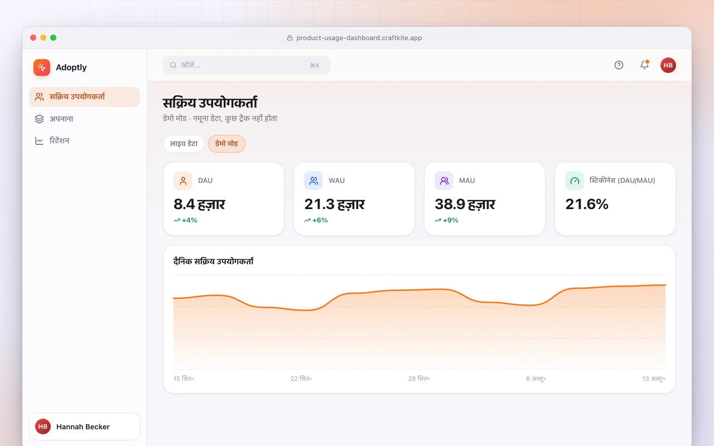
Task: Click the 6 अक्टू॰ axis label
Action: 536,379
